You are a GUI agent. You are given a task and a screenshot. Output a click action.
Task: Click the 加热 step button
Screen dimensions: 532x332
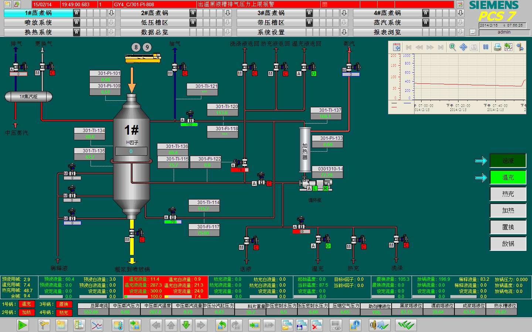(x=508, y=210)
